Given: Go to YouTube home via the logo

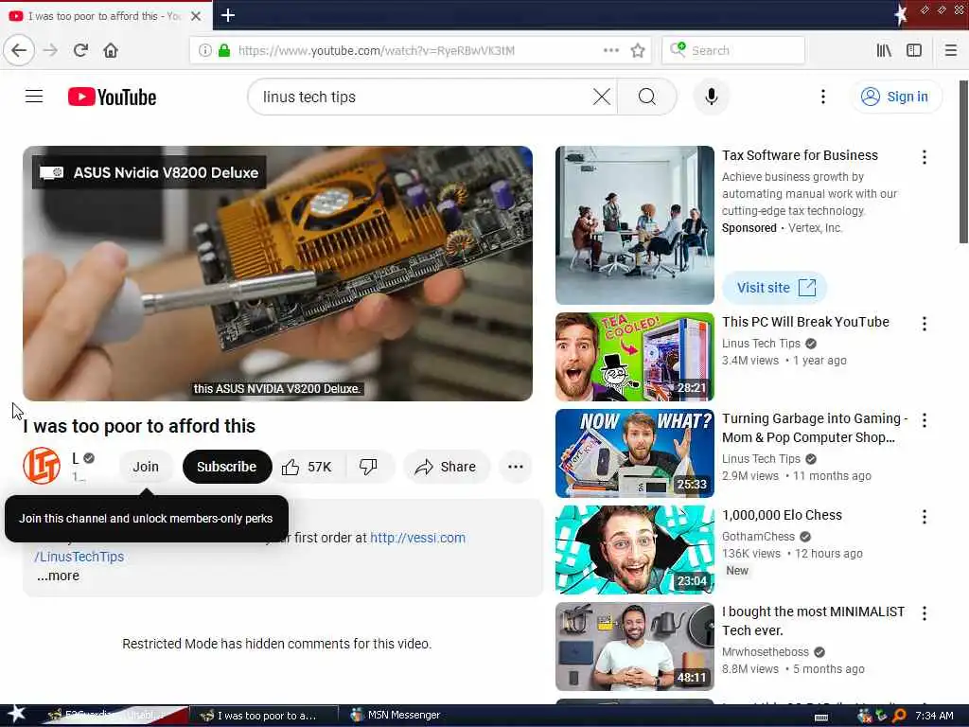Looking at the screenshot, I should point(112,98).
